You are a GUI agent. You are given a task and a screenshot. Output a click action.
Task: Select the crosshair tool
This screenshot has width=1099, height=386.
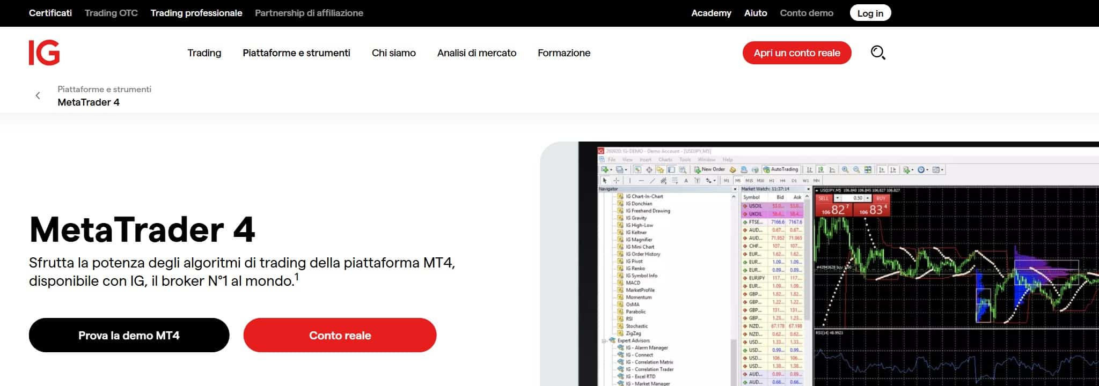pos(616,181)
